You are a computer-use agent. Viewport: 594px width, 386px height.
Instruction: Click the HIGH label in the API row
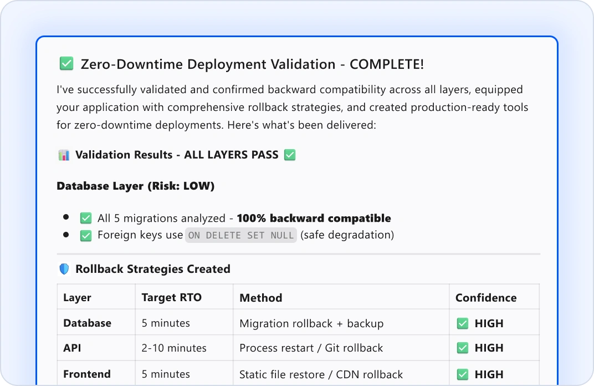point(489,348)
